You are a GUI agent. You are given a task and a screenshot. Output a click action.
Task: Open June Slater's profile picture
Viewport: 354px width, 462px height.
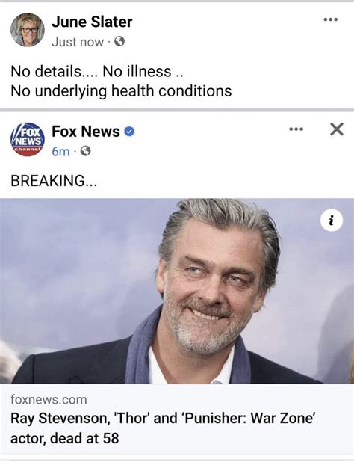tap(28, 30)
